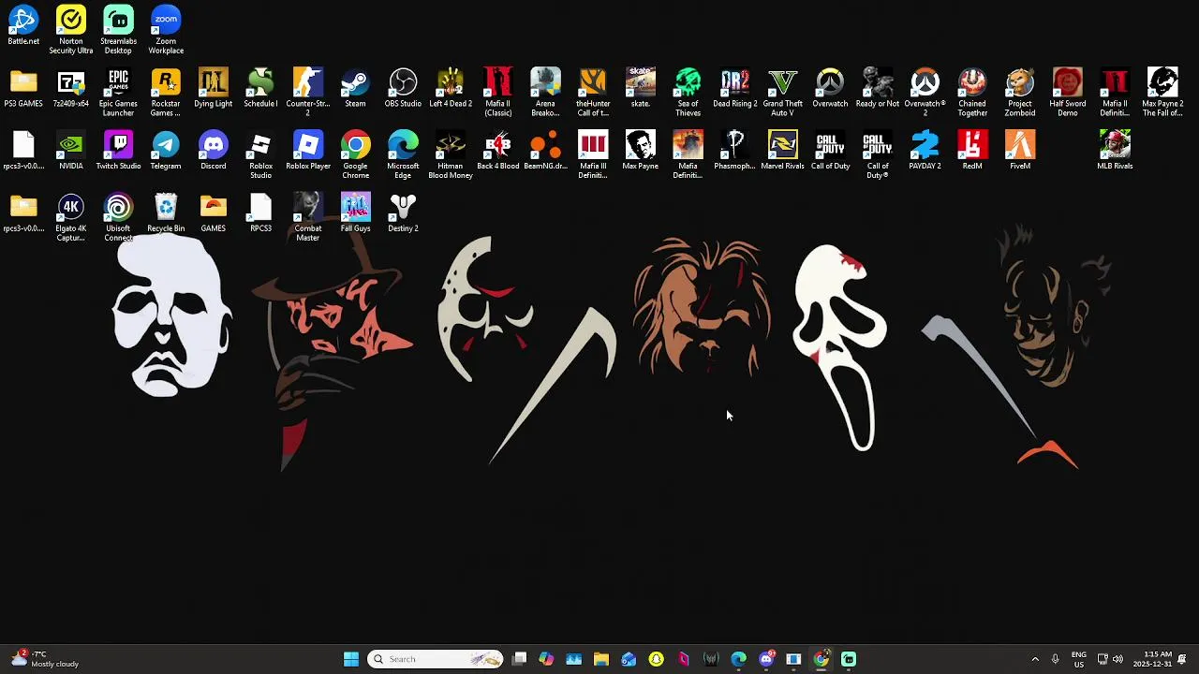
Task: Click the taskbar Search box
Action: click(435, 659)
